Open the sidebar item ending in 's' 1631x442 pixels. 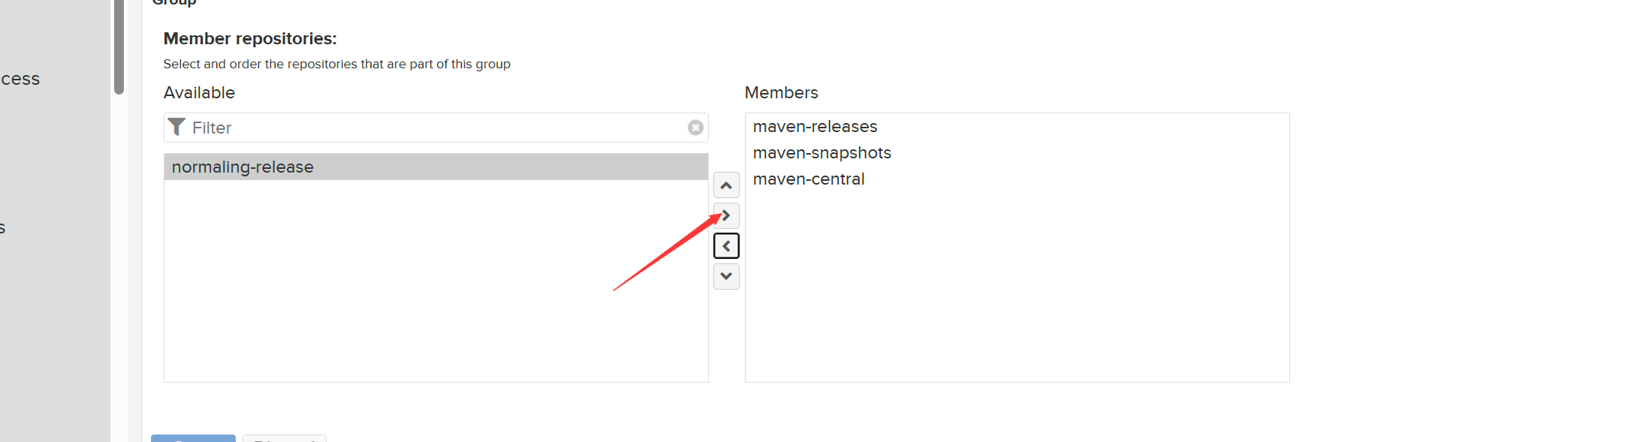[x=3, y=228]
